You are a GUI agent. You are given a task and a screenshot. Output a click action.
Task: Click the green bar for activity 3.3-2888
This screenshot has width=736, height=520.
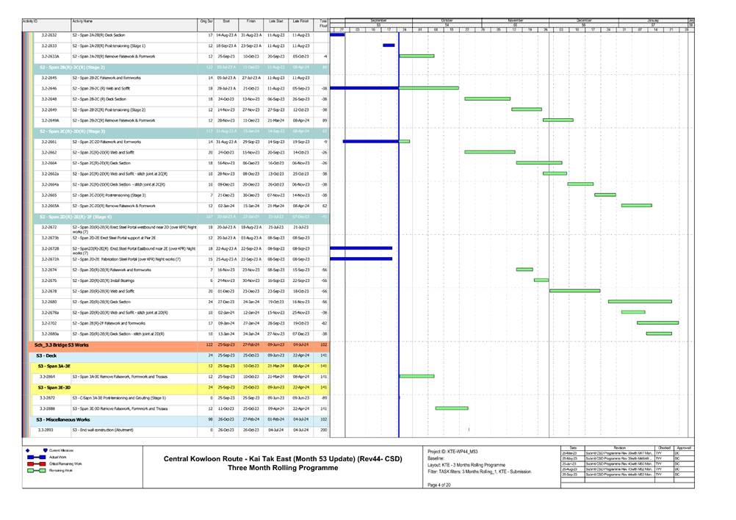coord(451,408)
